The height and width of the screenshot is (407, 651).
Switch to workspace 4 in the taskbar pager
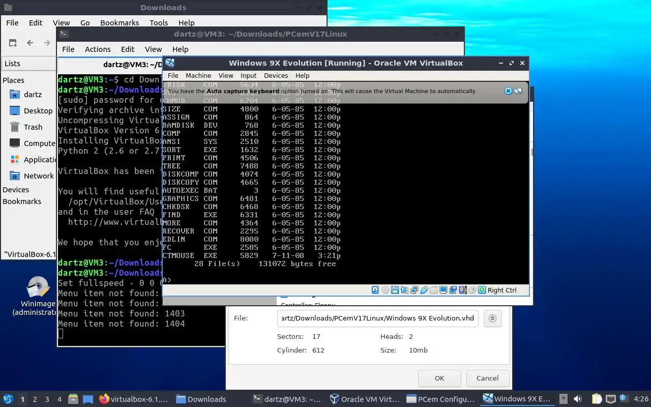(59, 399)
